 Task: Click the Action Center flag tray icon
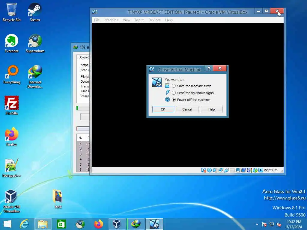point(264,224)
